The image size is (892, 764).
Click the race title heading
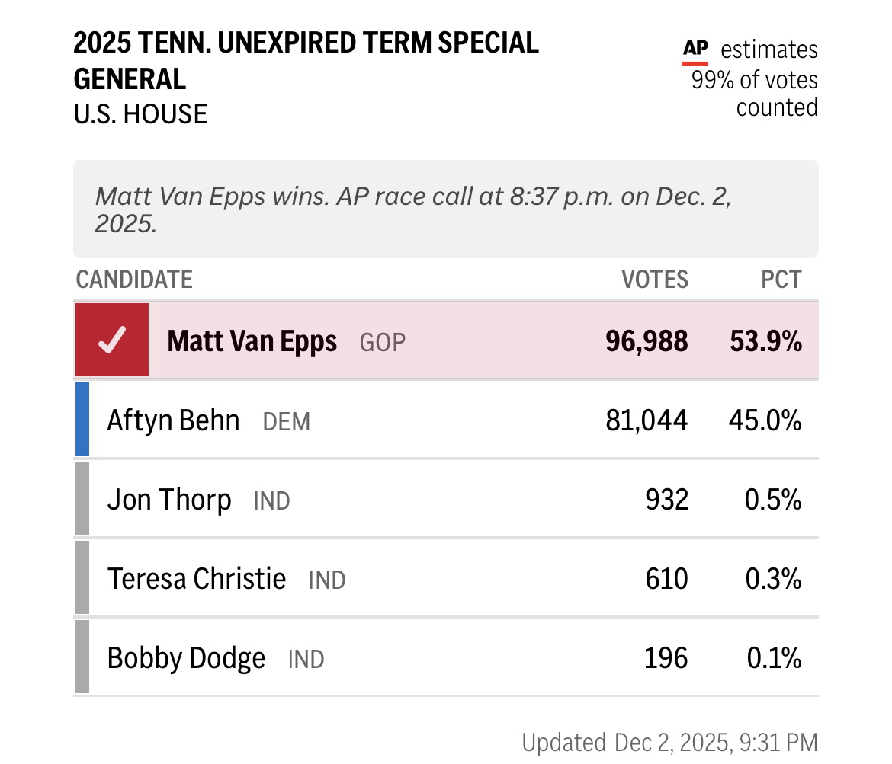pos(306,60)
